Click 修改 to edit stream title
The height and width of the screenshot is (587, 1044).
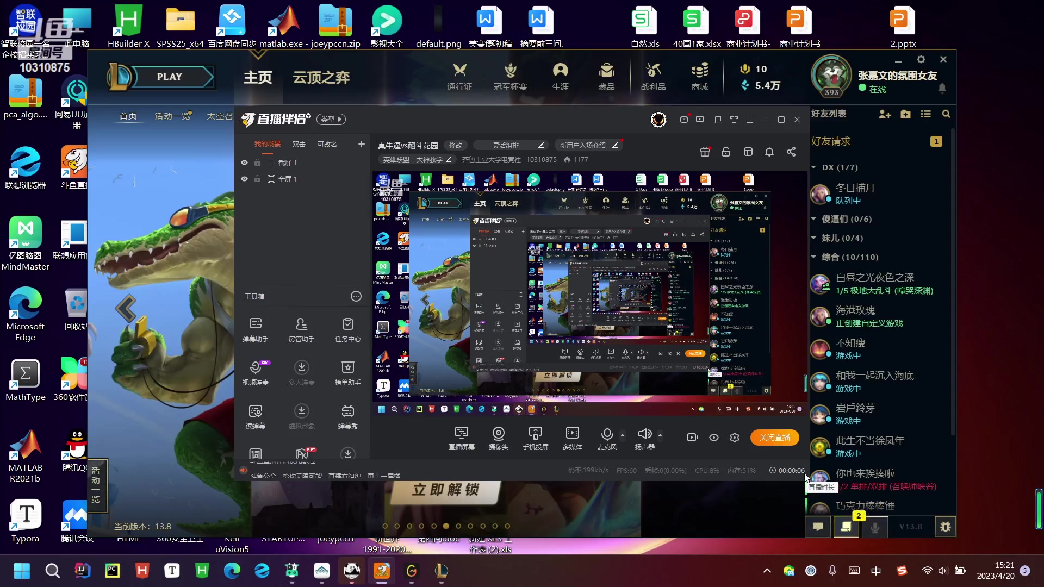point(456,145)
